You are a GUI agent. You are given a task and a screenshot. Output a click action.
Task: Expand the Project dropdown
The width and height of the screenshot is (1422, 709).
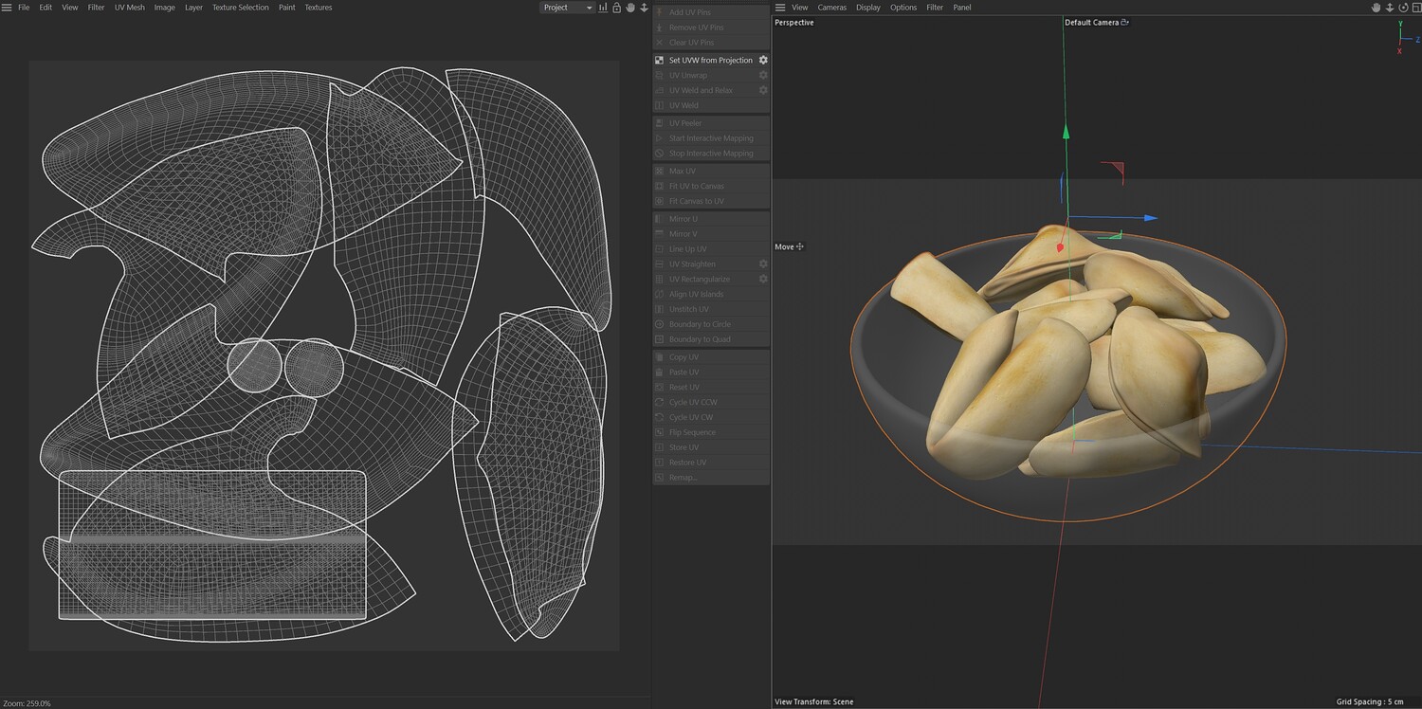pyautogui.click(x=567, y=8)
